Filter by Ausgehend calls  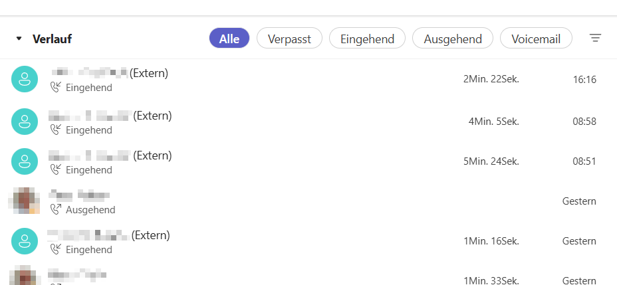(452, 39)
